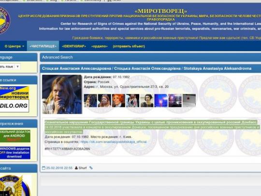Open the main profile photo

pos(62,94)
